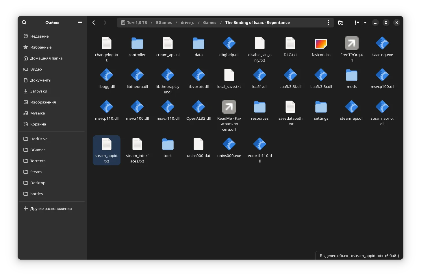Viewport: 421px width, 279px height.
Task: Go back to the previous folder
Action: [x=94, y=23]
